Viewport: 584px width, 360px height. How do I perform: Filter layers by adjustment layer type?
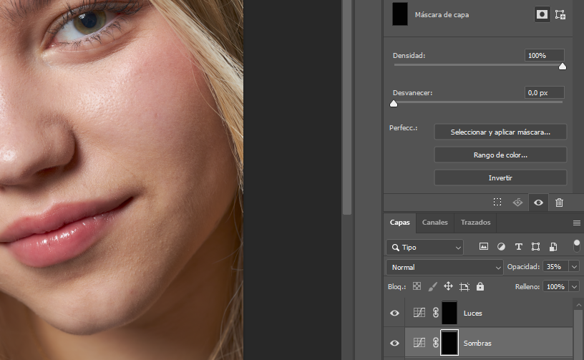501,247
